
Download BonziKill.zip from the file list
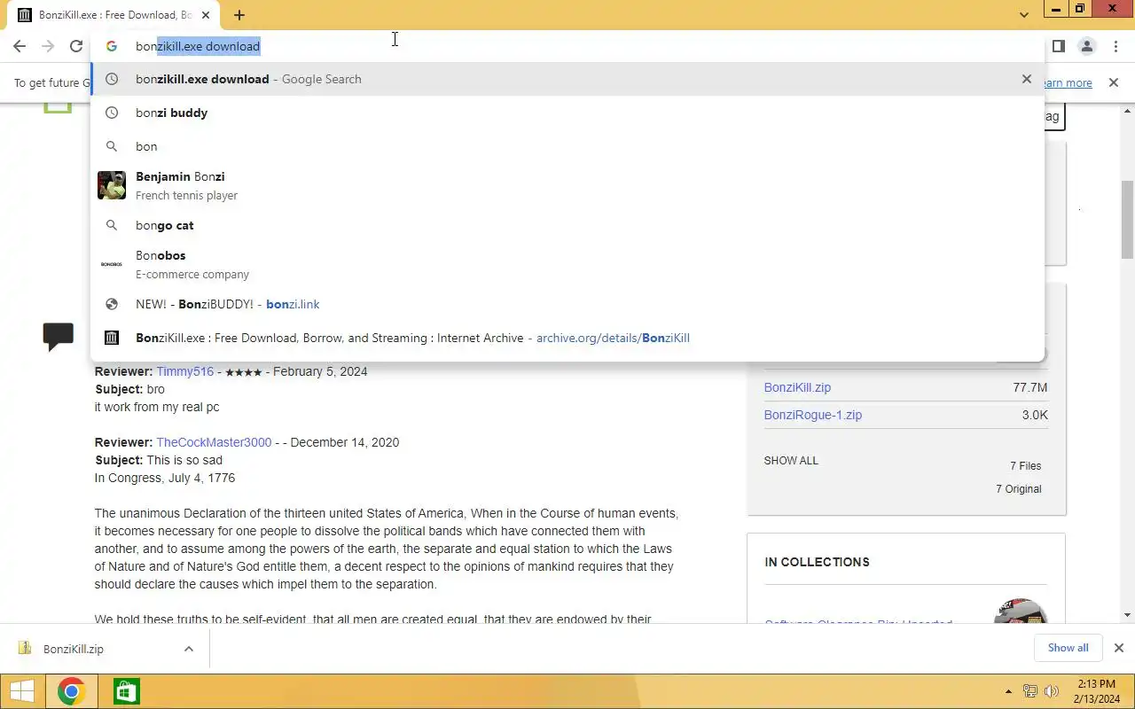coord(797,387)
